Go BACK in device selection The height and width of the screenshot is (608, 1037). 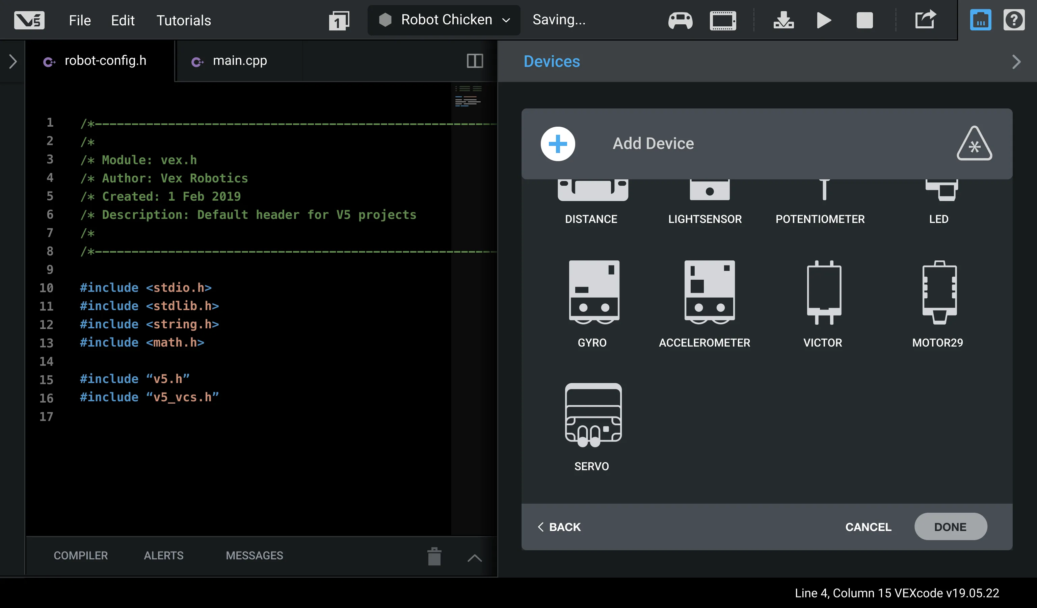tap(559, 527)
